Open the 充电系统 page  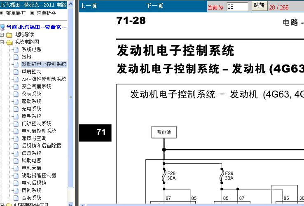pyautogui.click(x=31, y=109)
